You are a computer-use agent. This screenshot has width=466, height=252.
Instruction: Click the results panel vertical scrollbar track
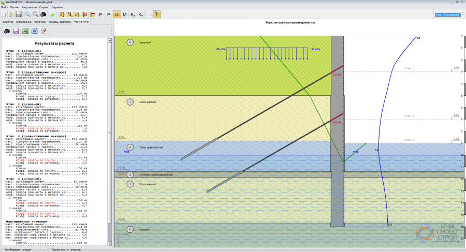109,142
